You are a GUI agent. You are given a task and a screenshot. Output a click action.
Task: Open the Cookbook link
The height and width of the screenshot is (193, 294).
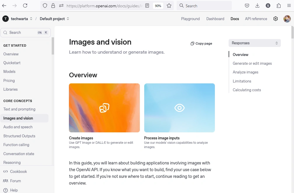19,171
